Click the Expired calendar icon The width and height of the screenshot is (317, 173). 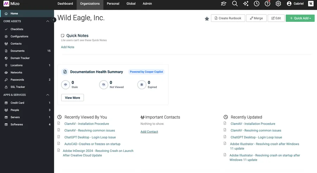click(x=142, y=85)
